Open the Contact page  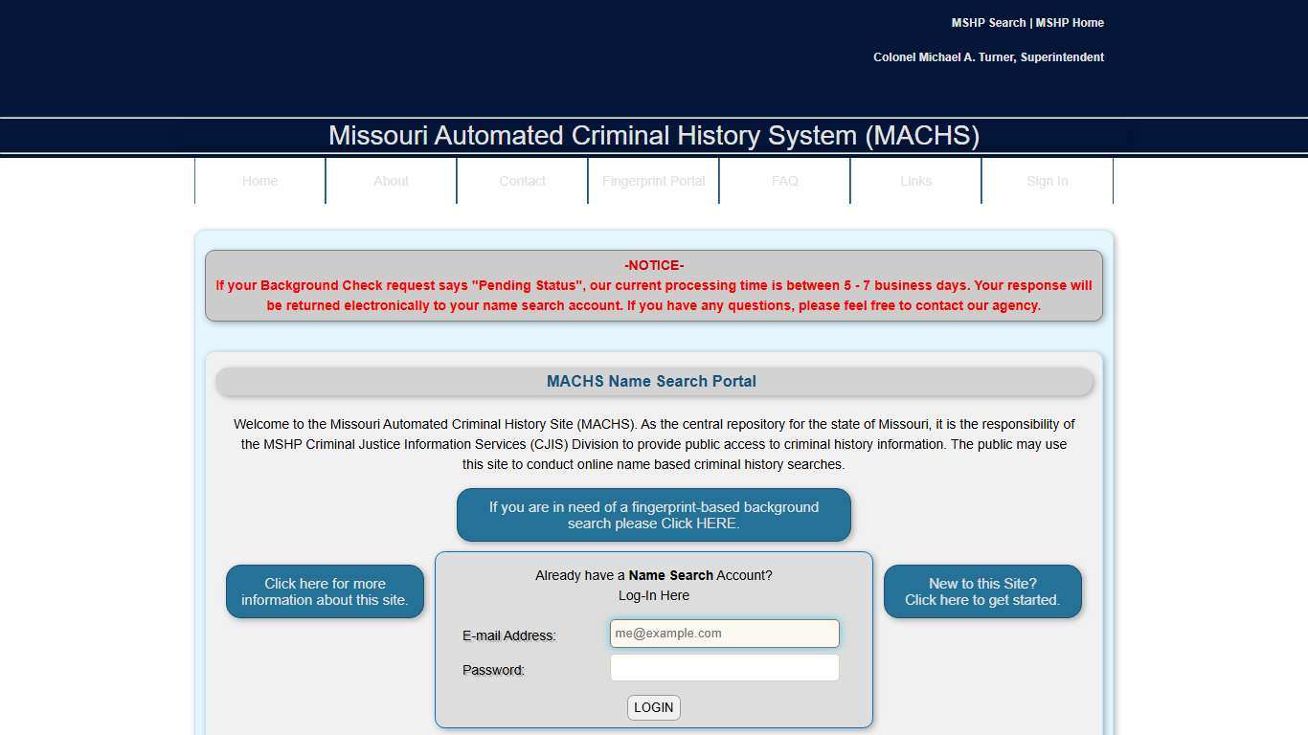point(522,181)
